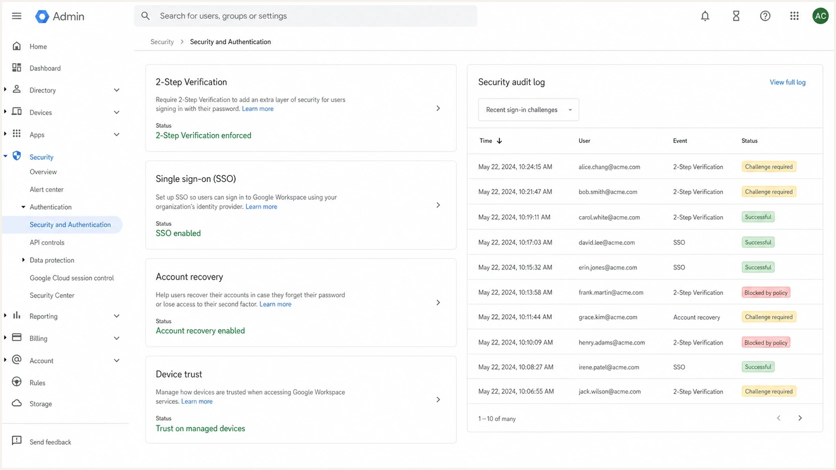Expand the Billing menu chevron
Viewport: 836px width, 470px height.
116,338
